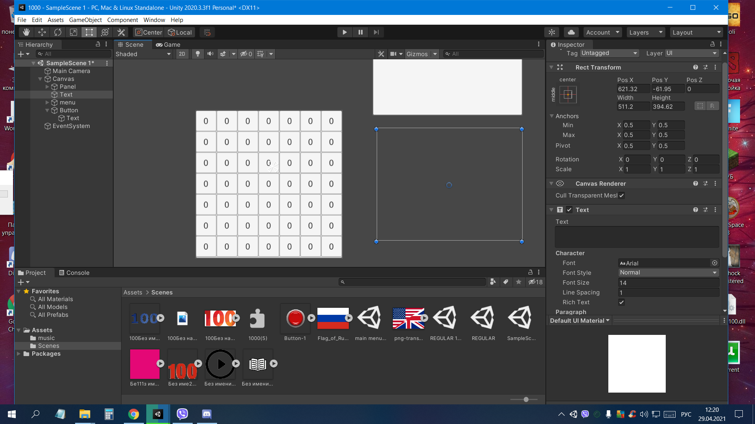Screen dimensions: 755x424
Task: Toggle Local rotation mode button
Action: tap(180, 32)
